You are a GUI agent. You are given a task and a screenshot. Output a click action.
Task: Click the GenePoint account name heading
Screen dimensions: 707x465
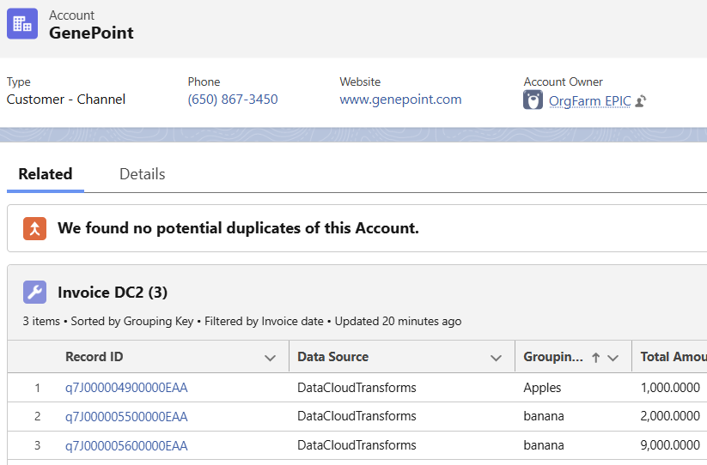pos(91,33)
